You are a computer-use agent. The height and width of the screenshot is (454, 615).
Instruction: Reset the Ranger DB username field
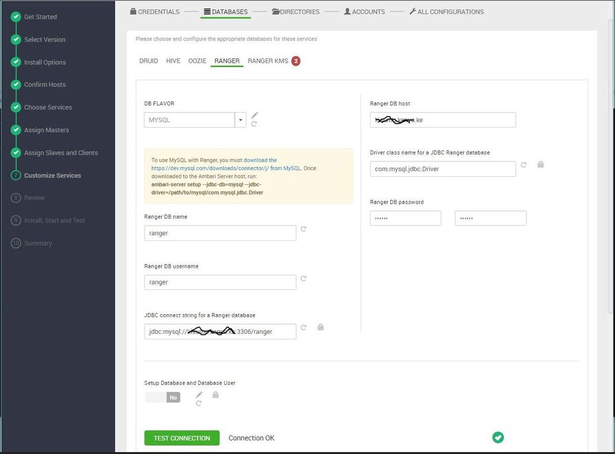pyautogui.click(x=303, y=278)
